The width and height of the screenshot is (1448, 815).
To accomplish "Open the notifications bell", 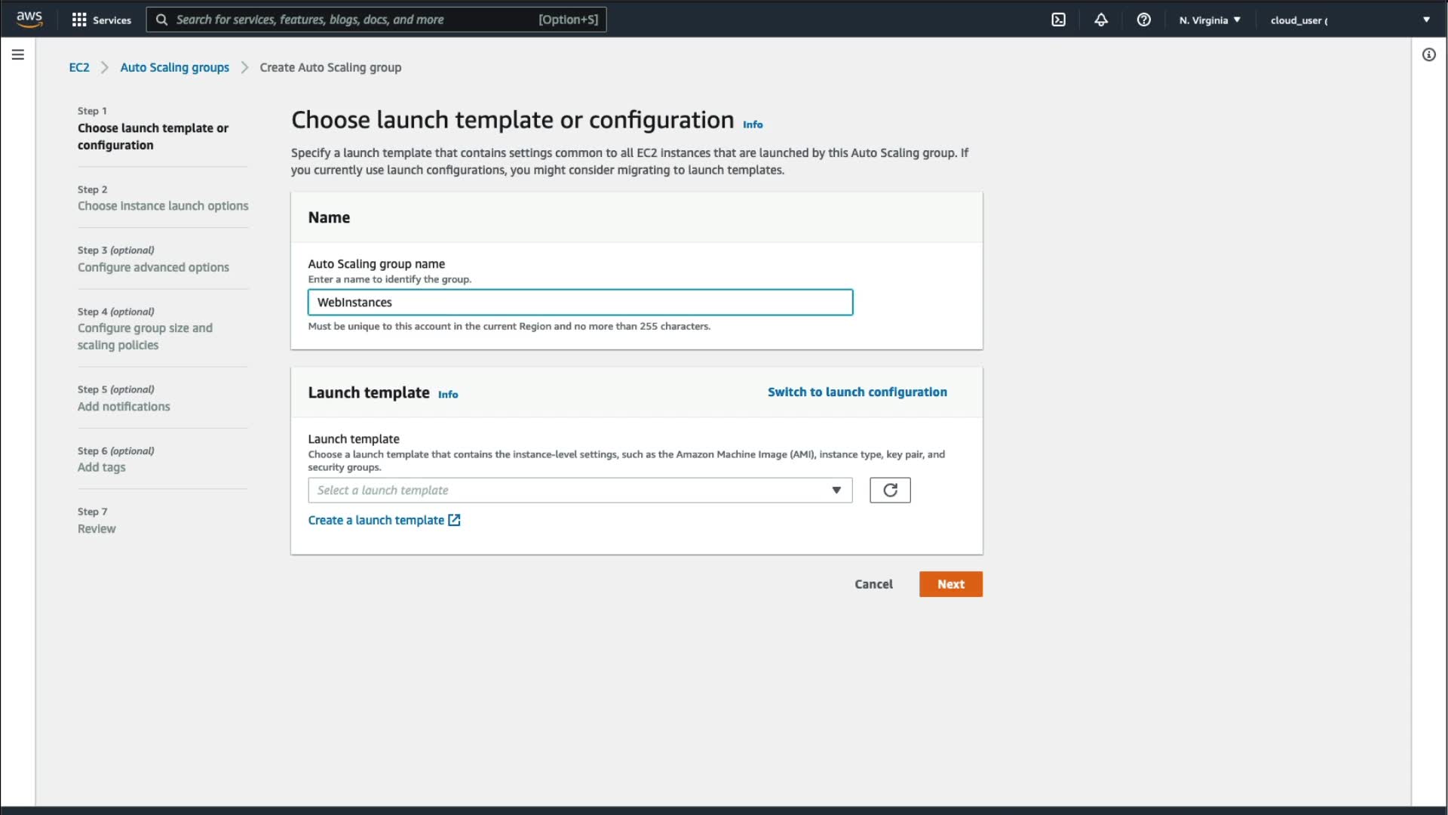I will 1101,20.
